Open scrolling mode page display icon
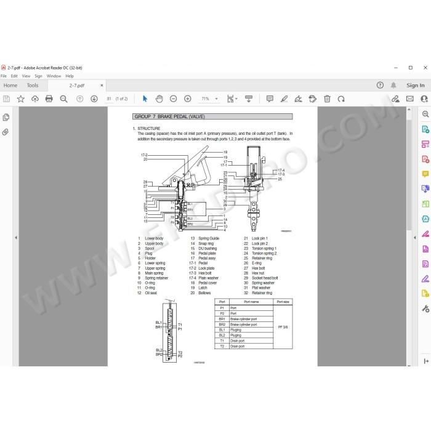The width and height of the screenshot is (431, 431). tap(249, 99)
